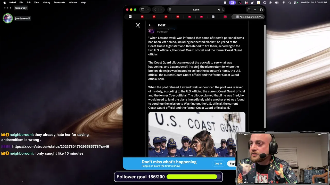The image size is (330, 185).
Task: Click the back arrow beside Post
Action: tap(150, 25)
